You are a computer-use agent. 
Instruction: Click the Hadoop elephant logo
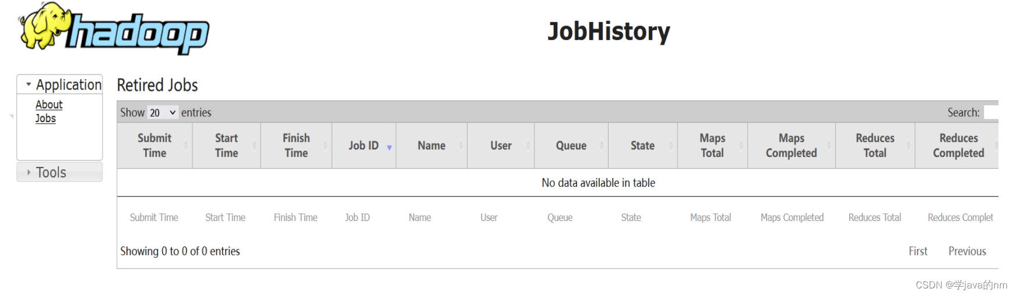point(114,28)
